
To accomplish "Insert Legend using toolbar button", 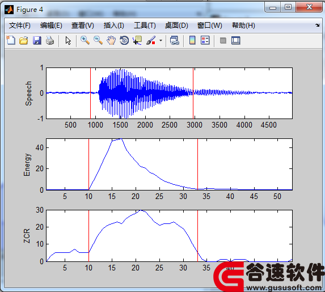I will point(205,40).
